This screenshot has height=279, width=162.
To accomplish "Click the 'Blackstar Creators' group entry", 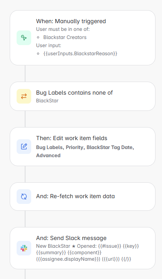I will click(65, 37).
